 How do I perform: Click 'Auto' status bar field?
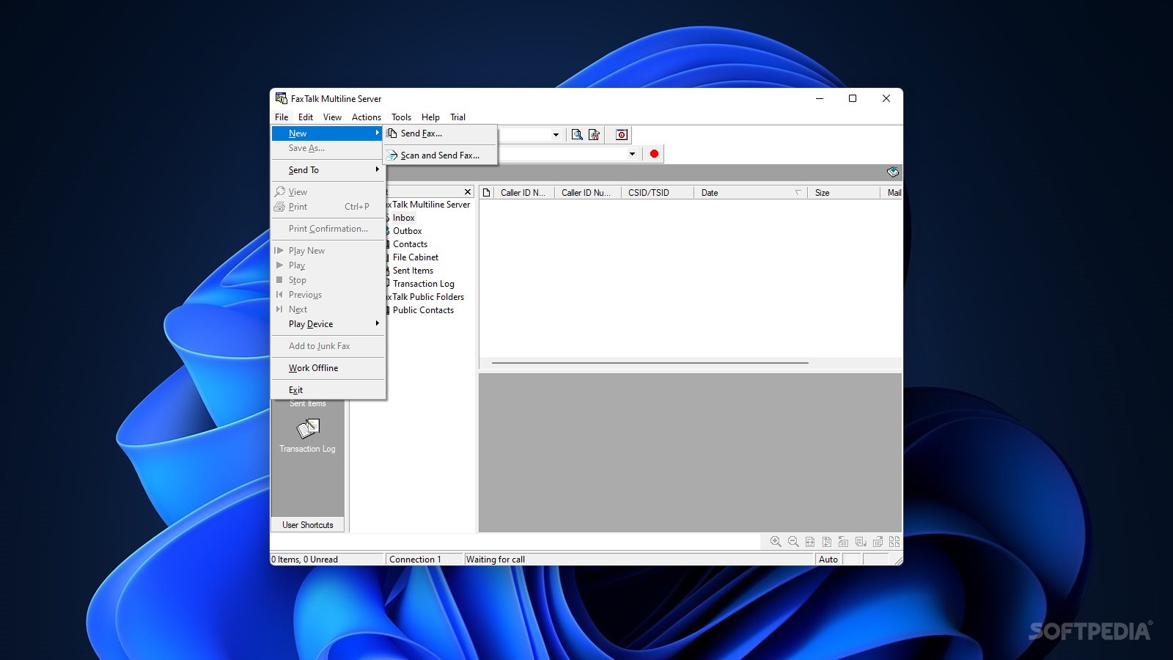(x=828, y=560)
